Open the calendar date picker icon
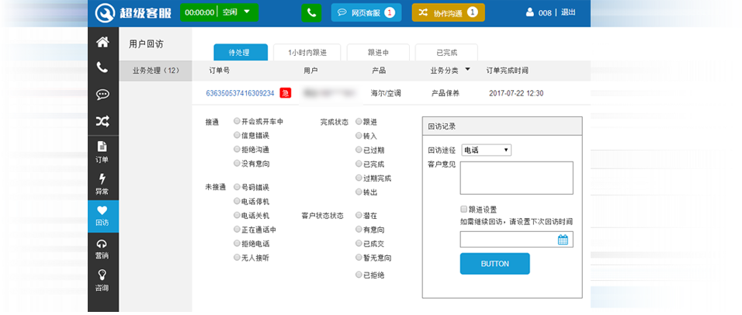Viewport: 742px width, 315px height. 563,240
